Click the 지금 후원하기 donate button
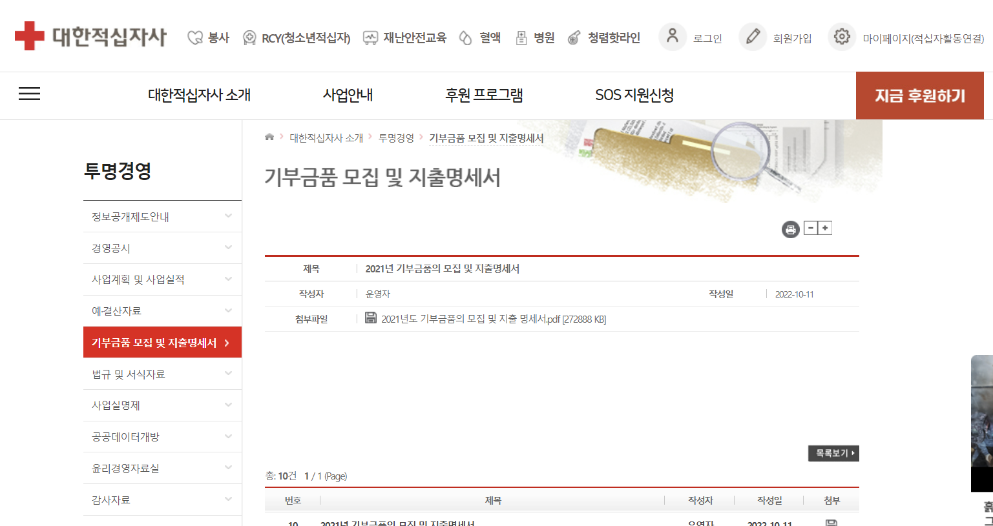The height and width of the screenshot is (526, 993). pyautogui.click(x=919, y=96)
